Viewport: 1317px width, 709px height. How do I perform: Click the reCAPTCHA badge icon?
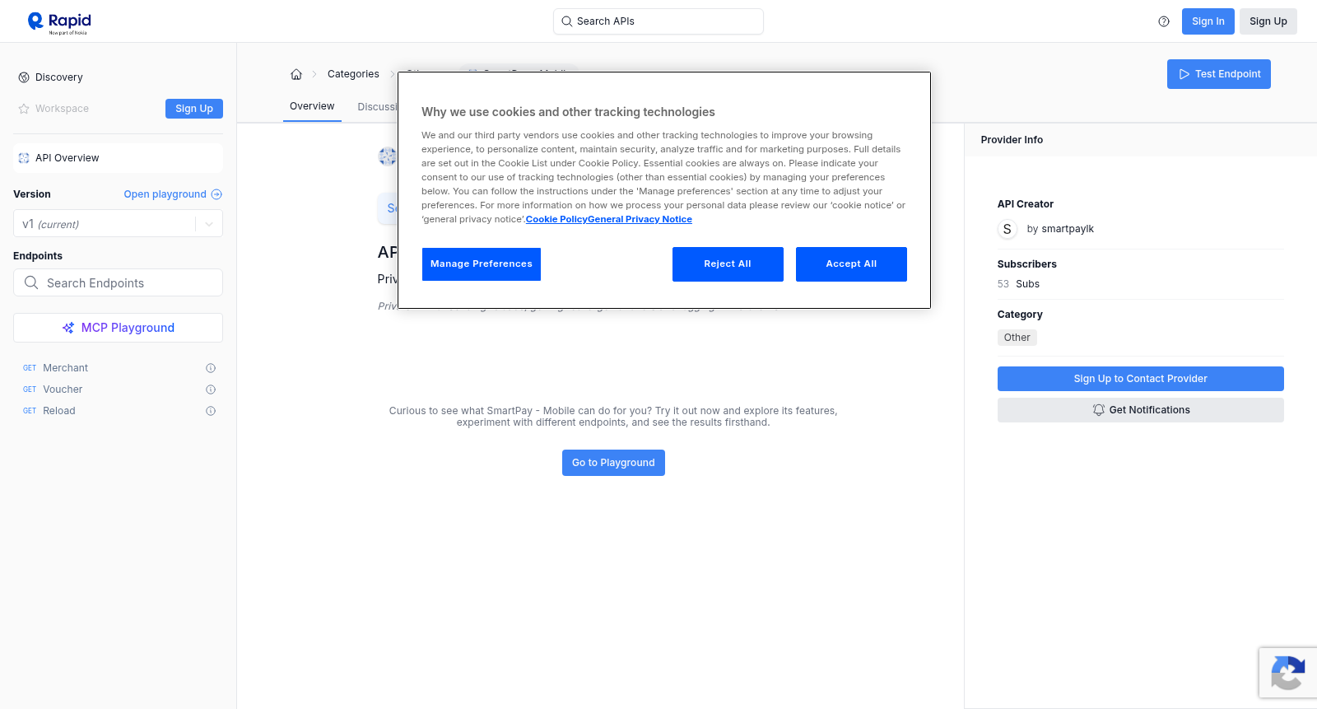pos(1288,673)
